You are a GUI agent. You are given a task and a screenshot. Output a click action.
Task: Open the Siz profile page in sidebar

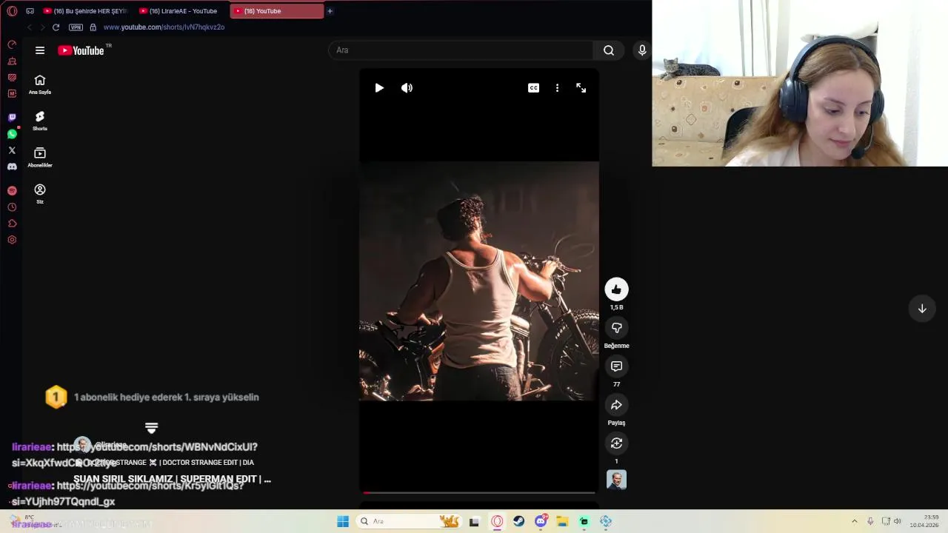[40, 194]
